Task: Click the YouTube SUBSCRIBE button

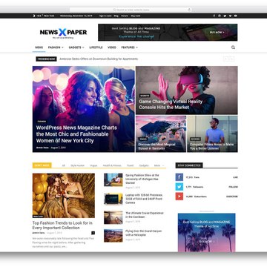Action: coord(232,197)
